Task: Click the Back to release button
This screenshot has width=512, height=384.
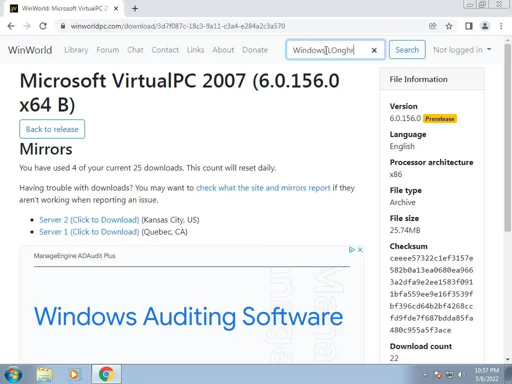Action: [x=52, y=129]
